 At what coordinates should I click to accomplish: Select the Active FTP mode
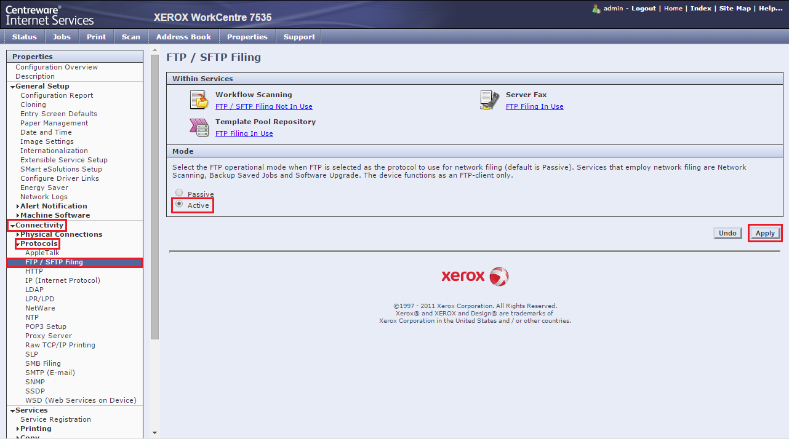[x=179, y=205]
